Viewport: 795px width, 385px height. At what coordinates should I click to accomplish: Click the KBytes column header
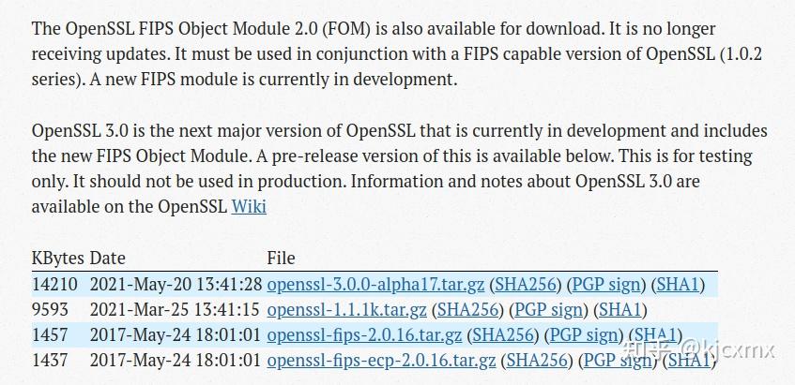point(58,259)
